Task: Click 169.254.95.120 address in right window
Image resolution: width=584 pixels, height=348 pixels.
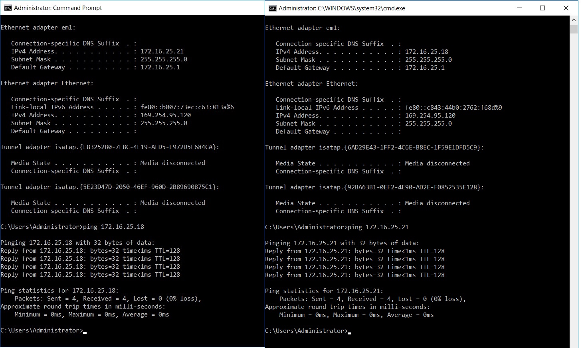Action: (430, 116)
